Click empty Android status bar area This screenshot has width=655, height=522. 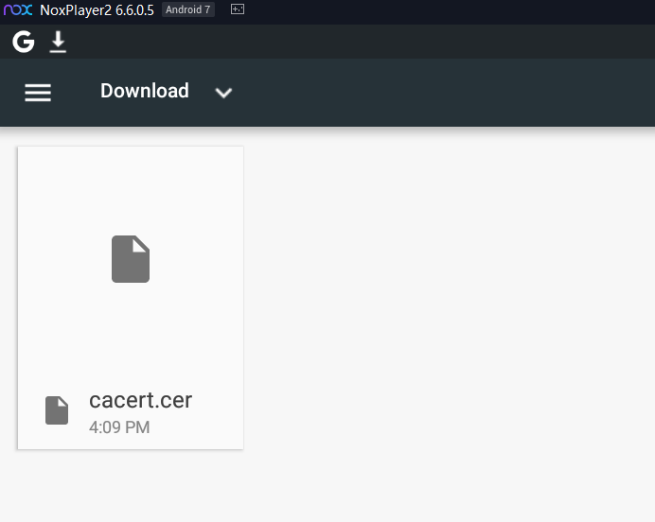coord(360,42)
